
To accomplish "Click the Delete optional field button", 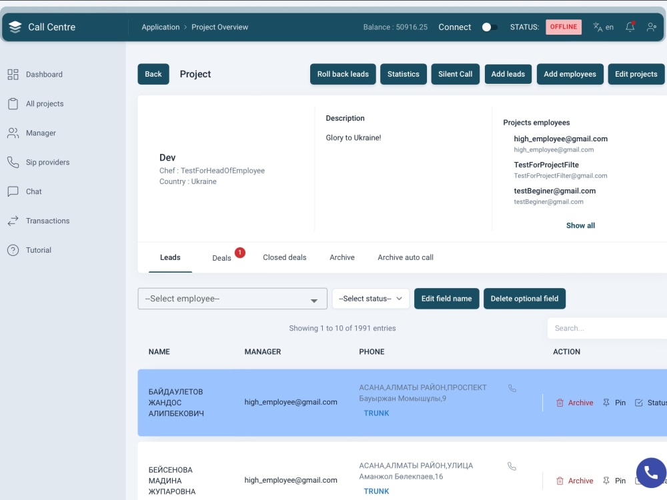I will click(x=524, y=299).
